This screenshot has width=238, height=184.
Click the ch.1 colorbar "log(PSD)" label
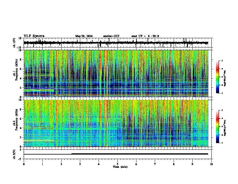pos(225,78)
